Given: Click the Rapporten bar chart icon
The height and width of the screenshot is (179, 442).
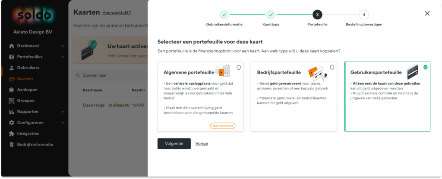Looking at the screenshot, I should pos(12,112).
